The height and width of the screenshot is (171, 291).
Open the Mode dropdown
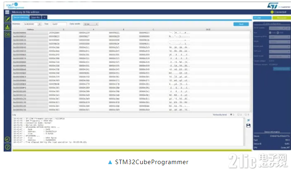click(x=280, y=42)
